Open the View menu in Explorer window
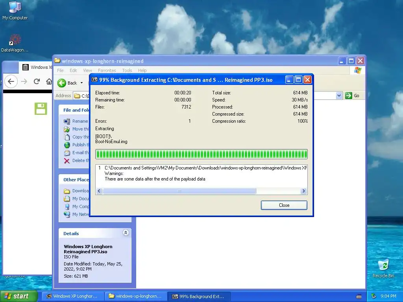 [x=87, y=70]
